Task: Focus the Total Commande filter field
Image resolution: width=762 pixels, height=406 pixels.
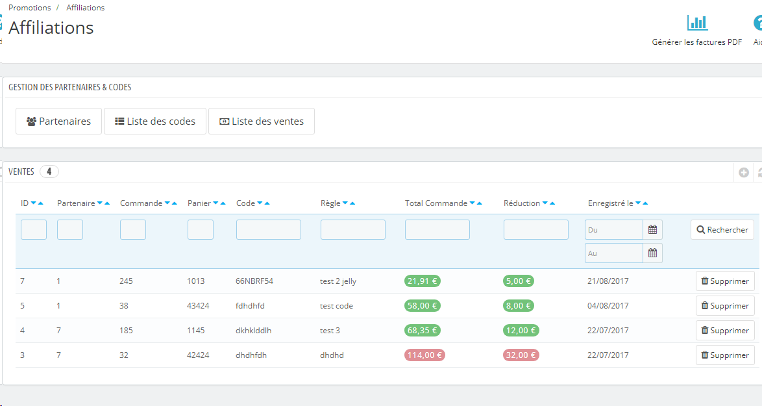Action: (437, 229)
